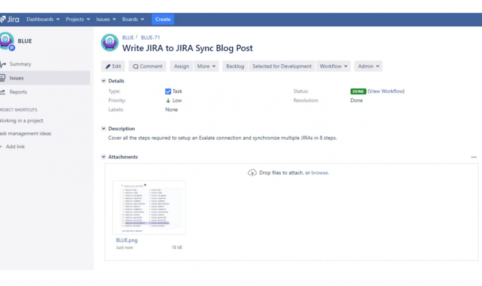Screen dimensions: 482x286
Task: Open the Dashboards menu
Action: 43,19
